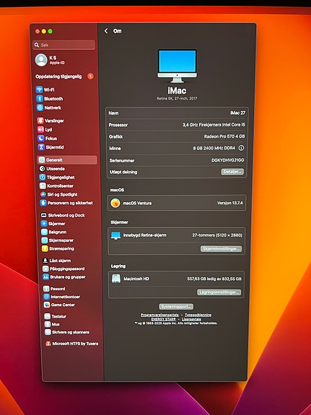Click the 27-tommers resolution text
This screenshot has height=415, width=311.
[217, 235]
